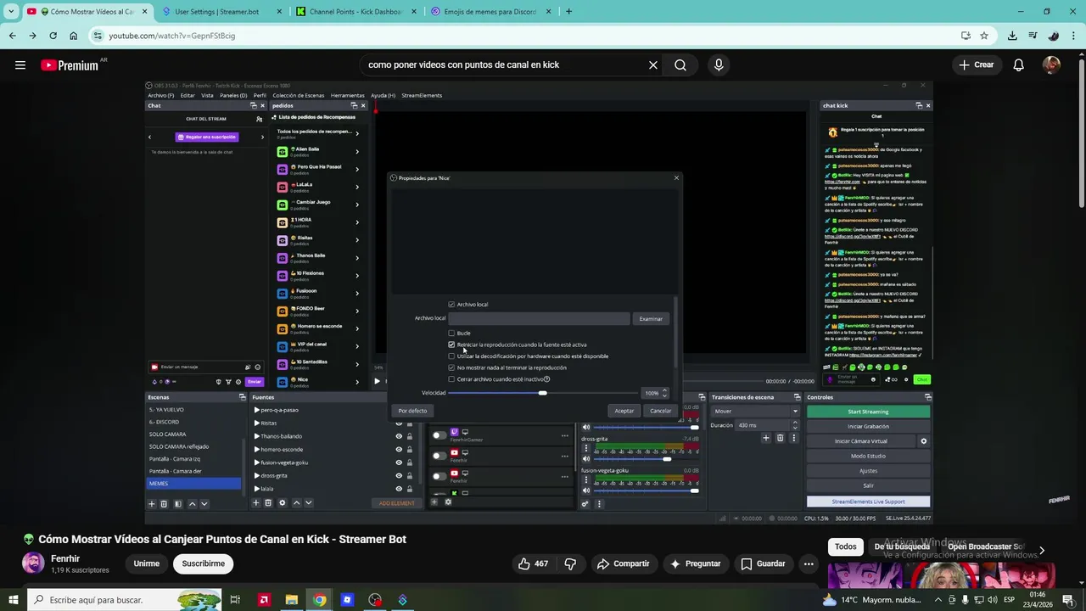Click the Examinar browse button
The image size is (1086, 611).
click(x=651, y=318)
